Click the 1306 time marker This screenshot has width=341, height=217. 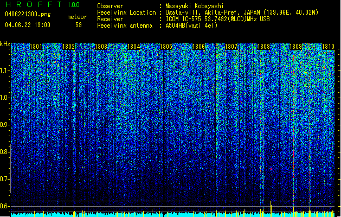click(199, 47)
